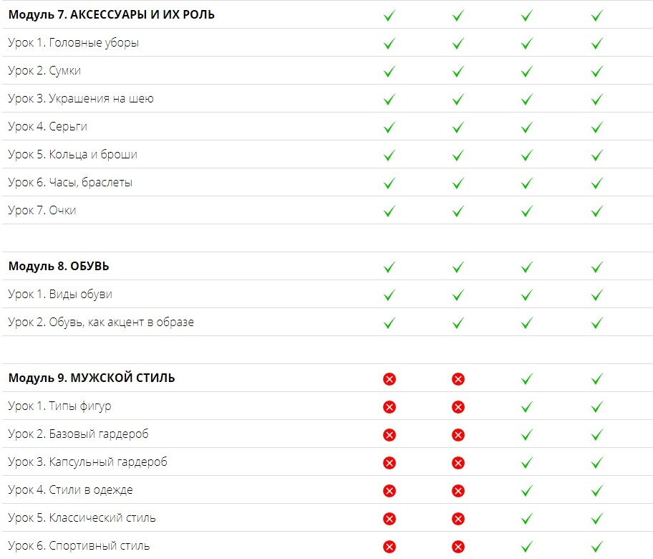
Task: Click red cross in first column of Модуль 9
Action: click(x=390, y=379)
